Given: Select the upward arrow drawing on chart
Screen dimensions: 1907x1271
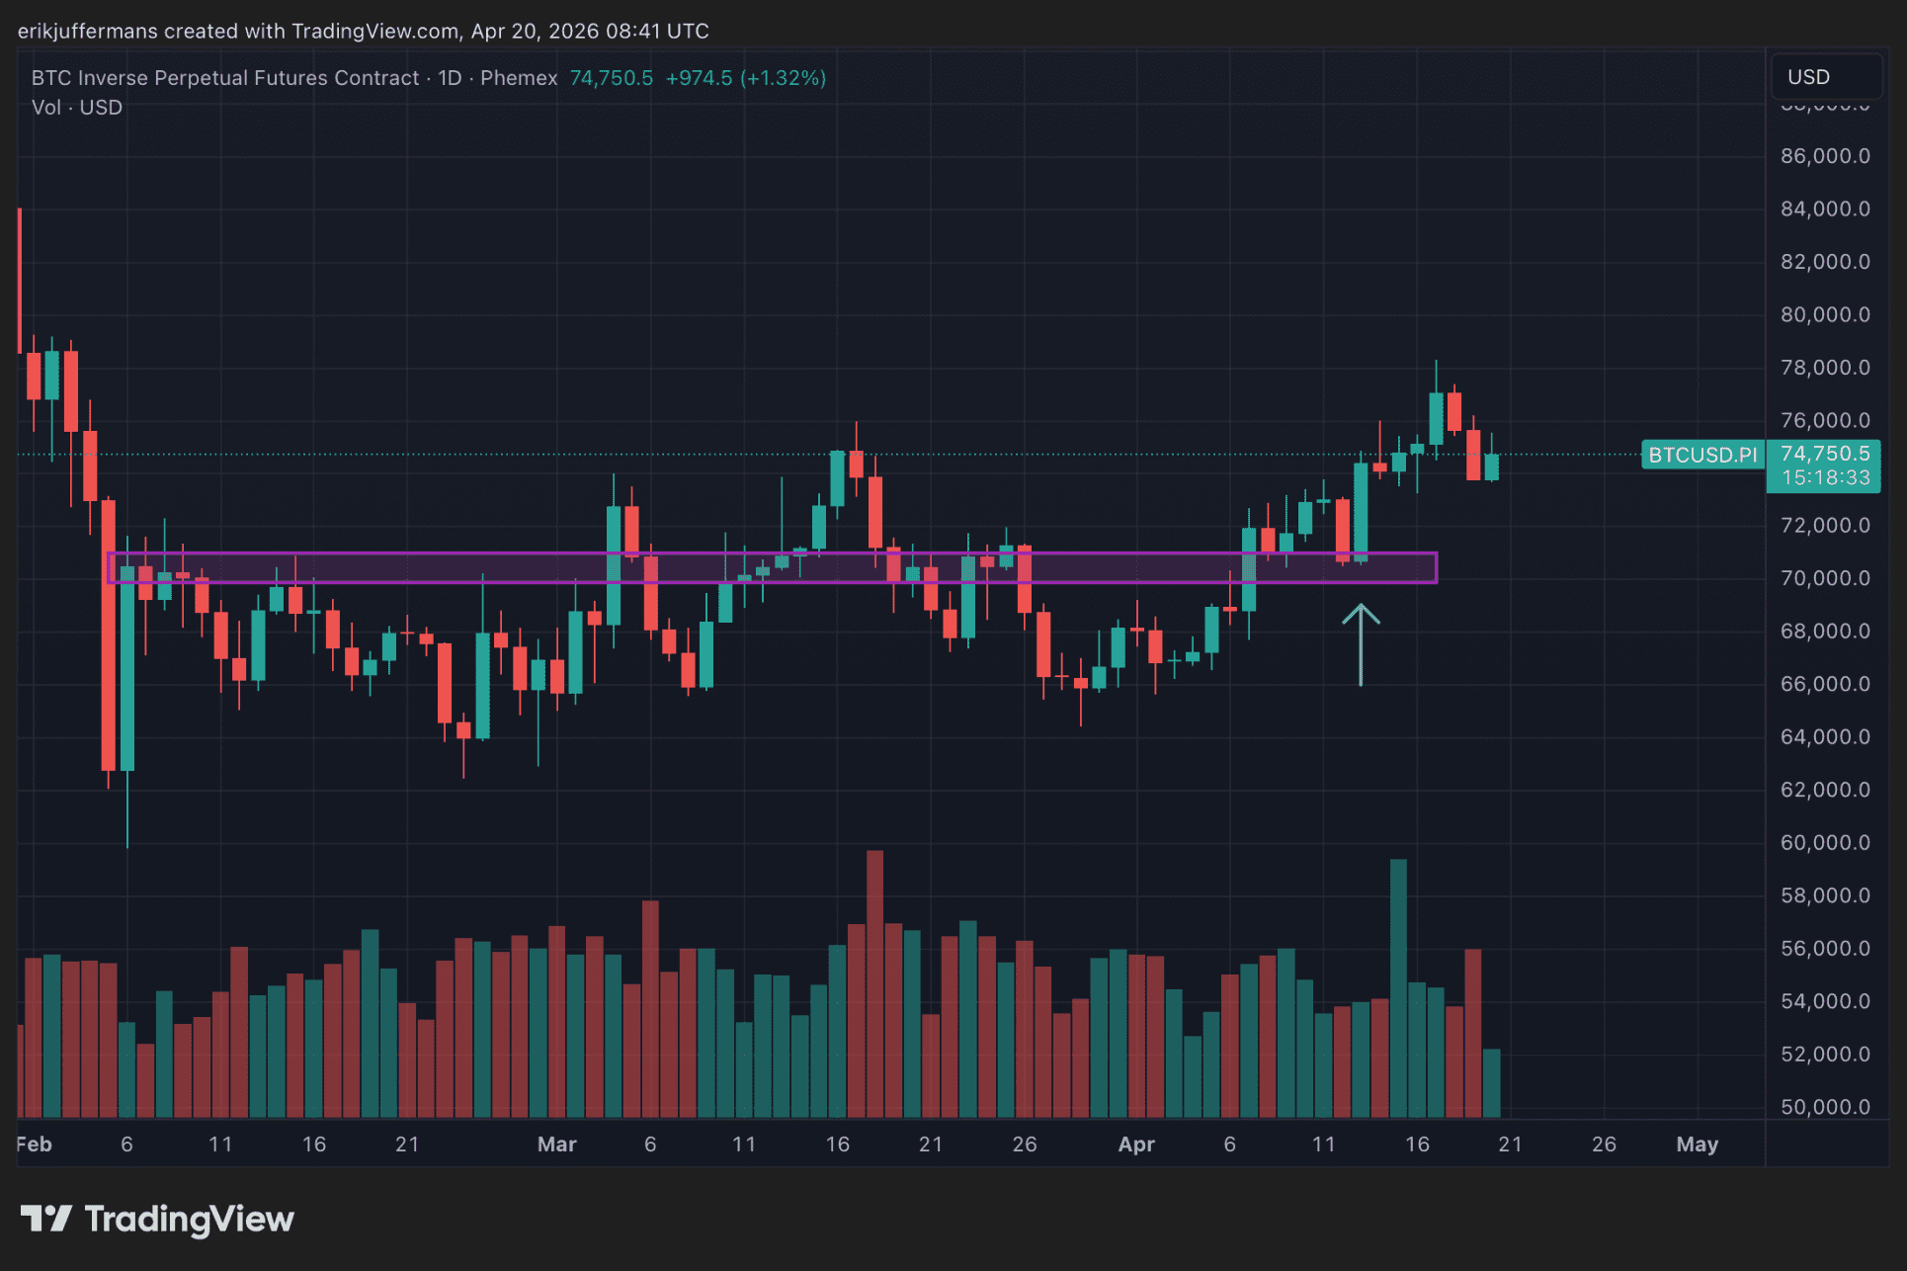Looking at the screenshot, I should tap(1361, 643).
